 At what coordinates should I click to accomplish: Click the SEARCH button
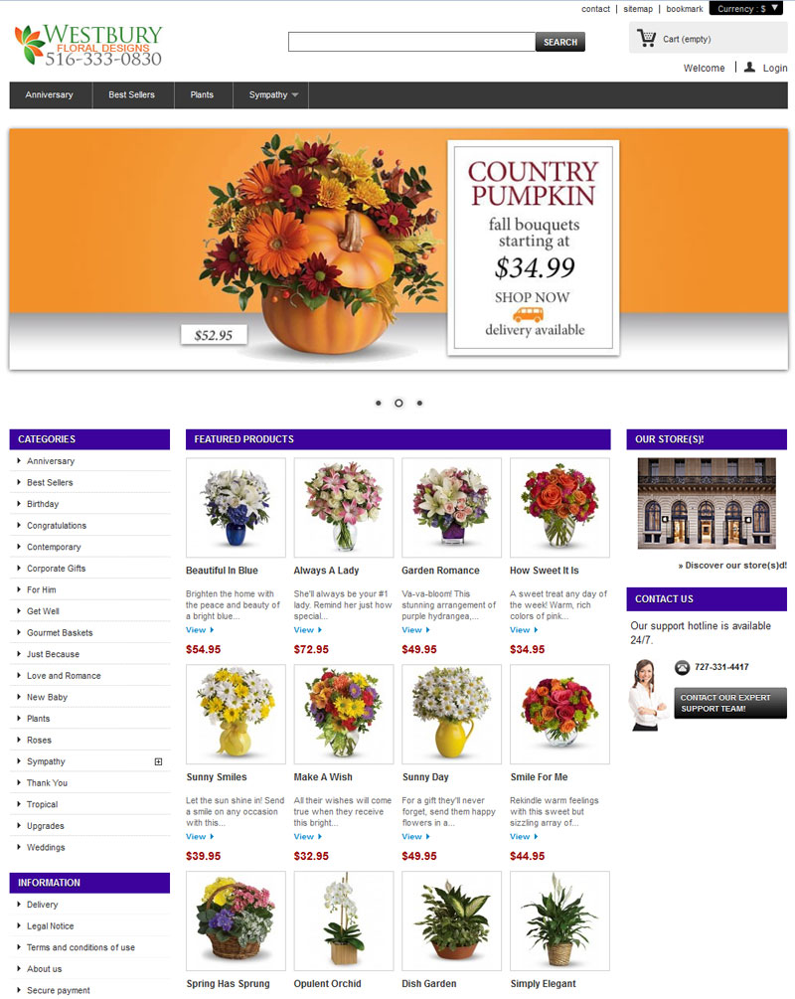pos(559,42)
